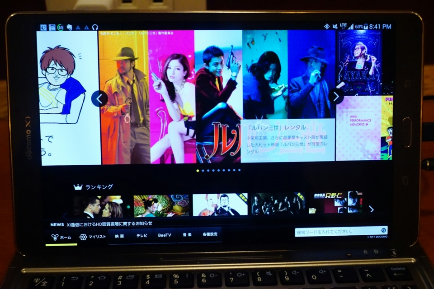Switch to the テレビ tab
The image size is (434, 289).
[x=142, y=236]
